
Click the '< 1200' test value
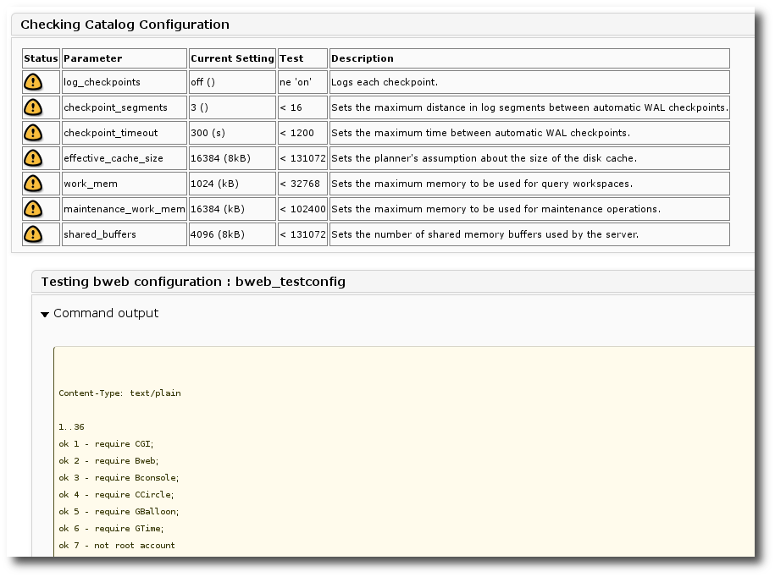pyautogui.click(x=296, y=133)
